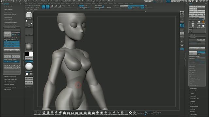Click the BPR render icon

[182, 13]
